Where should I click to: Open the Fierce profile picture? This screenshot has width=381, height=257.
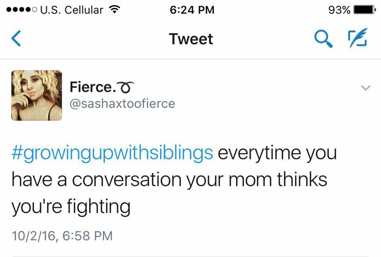pyautogui.click(x=37, y=95)
